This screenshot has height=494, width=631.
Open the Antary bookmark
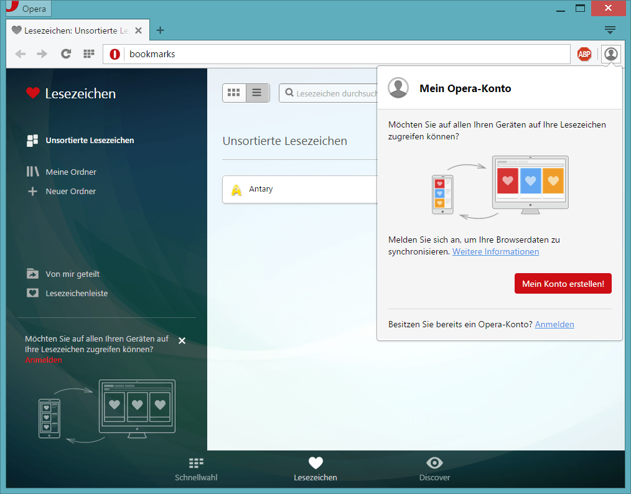coord(300,189)
